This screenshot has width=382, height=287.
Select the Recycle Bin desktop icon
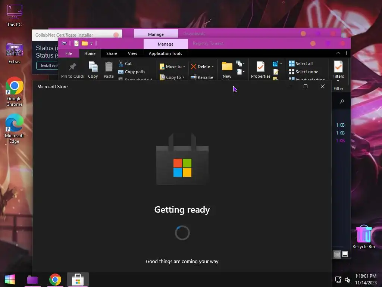click(x=363, y=237)
